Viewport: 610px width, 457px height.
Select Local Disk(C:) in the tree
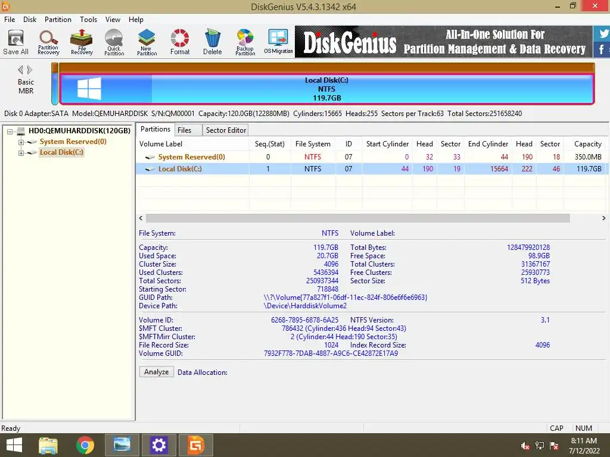pos(61,152)
